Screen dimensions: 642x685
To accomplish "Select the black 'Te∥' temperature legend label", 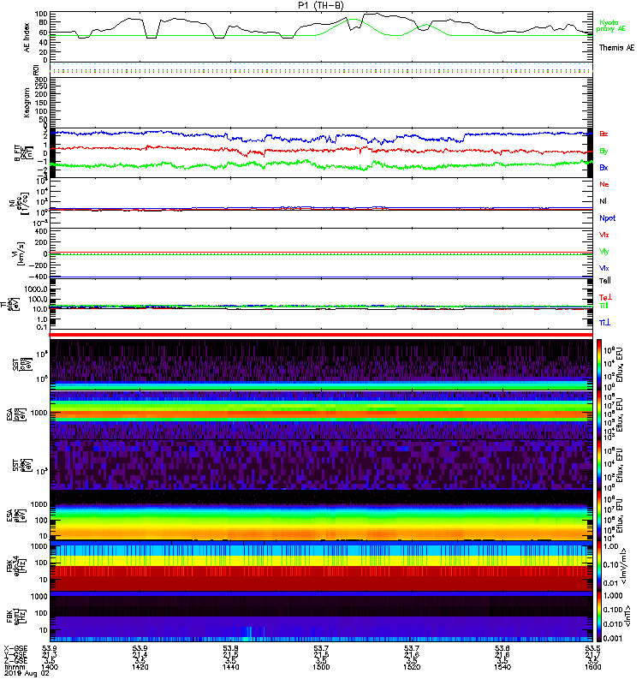I will [605, 281].
